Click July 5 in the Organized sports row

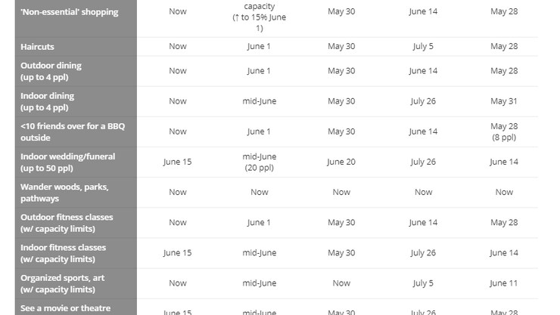423,283
